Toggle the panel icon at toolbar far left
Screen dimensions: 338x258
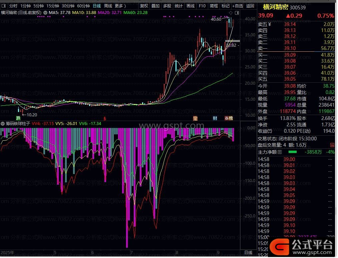(x=4, y=6)
